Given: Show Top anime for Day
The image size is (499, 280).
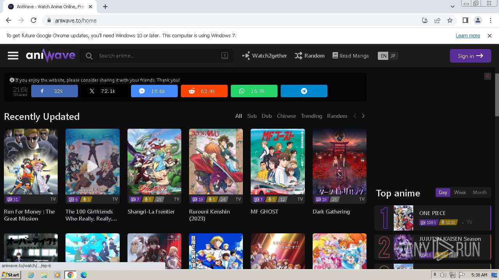Looking at the screenshot, I should 443,192.
